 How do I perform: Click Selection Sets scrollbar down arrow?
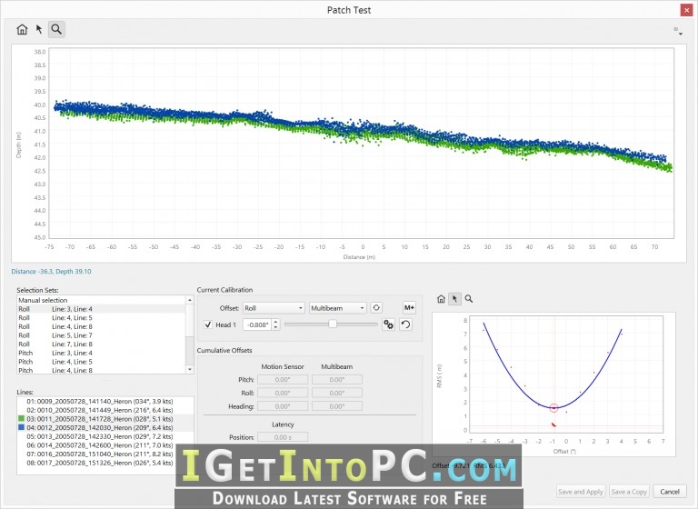[x=190, y=369]
